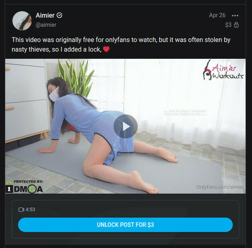Click the padlock icon in DMCA badge
This screenshot has width=252, height=248.
[x=9, y=189]
